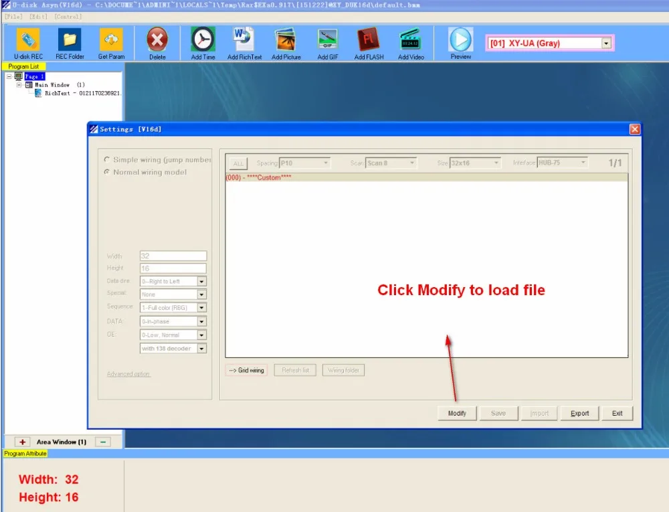Click the red Delete icon
Viewport: 669px width, 512px height.
pyautogui.click(x=157, y=39)
